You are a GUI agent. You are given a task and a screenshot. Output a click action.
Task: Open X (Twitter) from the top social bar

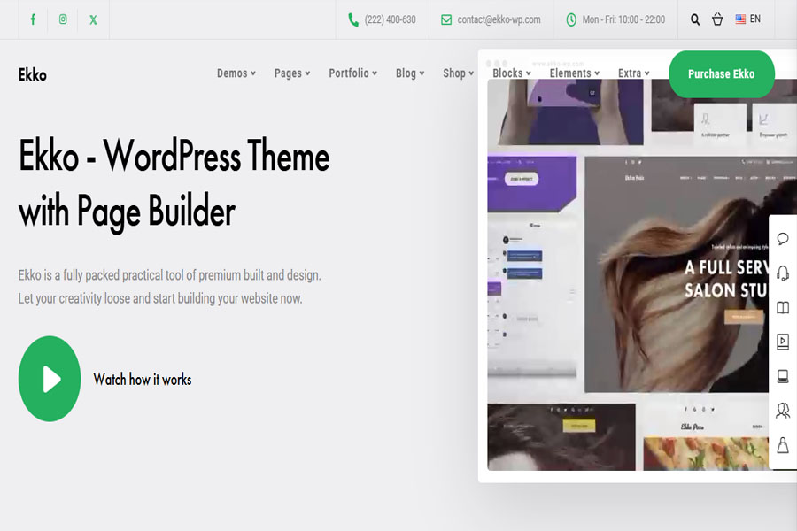(92, 19)
